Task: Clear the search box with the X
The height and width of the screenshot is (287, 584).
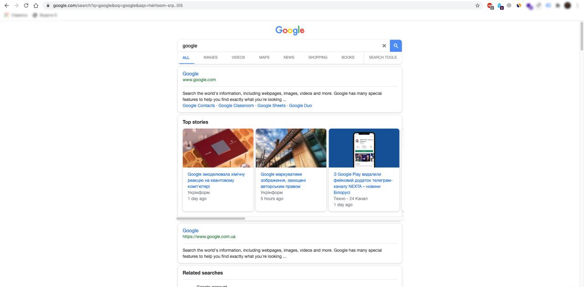Action: tap(384, 46)
